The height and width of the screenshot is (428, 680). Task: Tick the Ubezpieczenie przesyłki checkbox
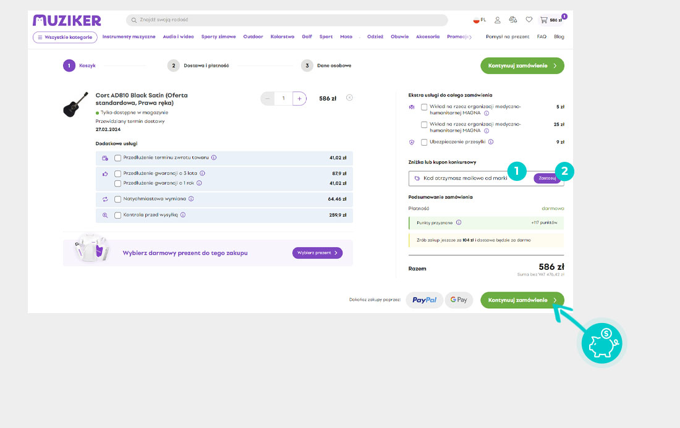tap(424, 142)
